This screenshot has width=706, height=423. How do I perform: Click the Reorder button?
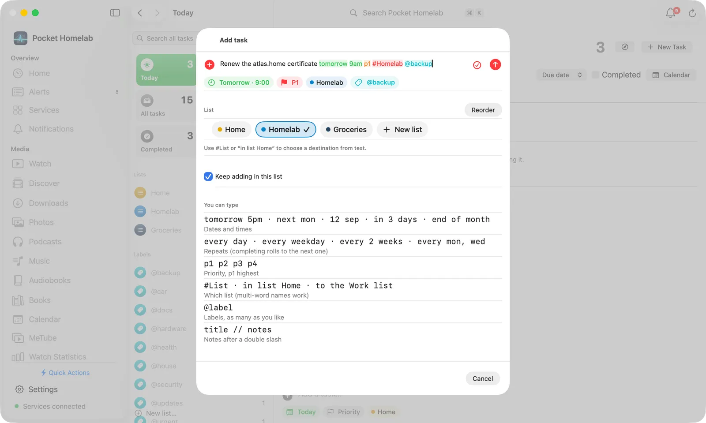click(483, 110)
